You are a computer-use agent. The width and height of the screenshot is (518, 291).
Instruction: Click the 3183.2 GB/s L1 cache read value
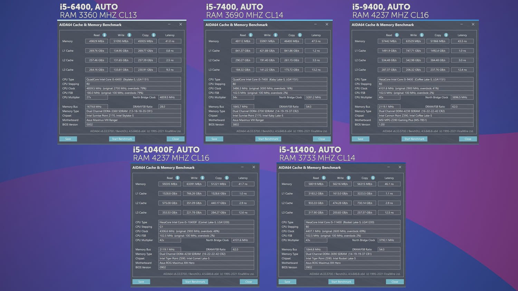pyautogui.click(x=316, y=193)
